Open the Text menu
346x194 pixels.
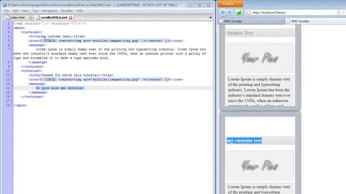click(x=35, y=11)
